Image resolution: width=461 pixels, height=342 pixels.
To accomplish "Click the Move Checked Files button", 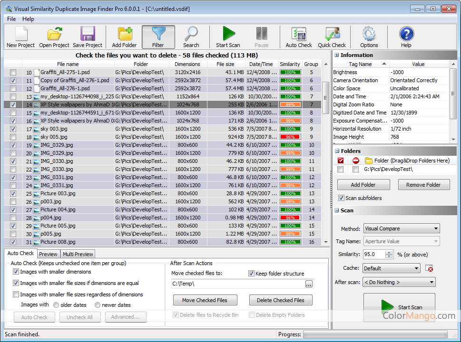I will click(x=205, y=300).
